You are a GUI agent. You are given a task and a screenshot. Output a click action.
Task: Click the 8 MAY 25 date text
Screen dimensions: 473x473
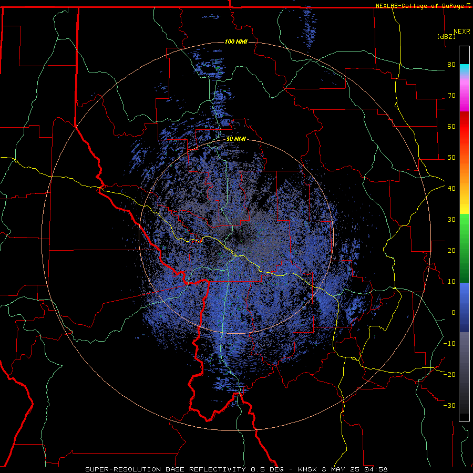pyautogui.click(x=342, y=469)
